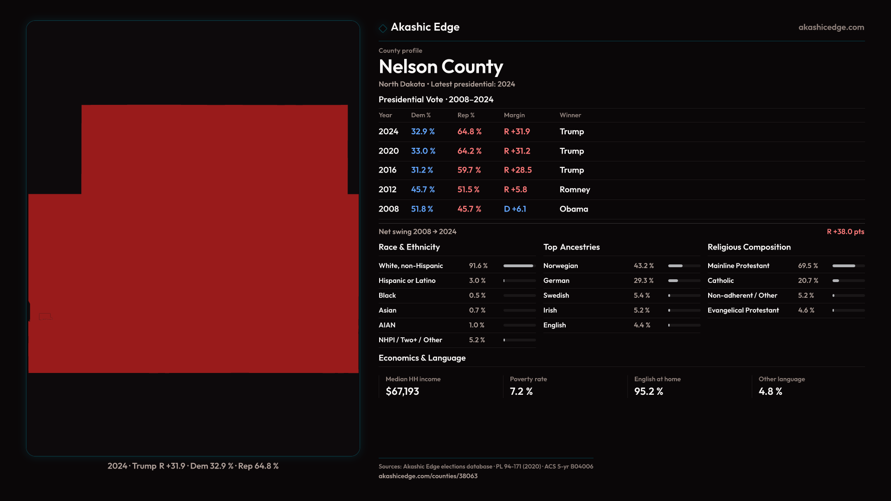Click the R +38.0 pts net swing value
891x501 pixels.
click(845, 231)
